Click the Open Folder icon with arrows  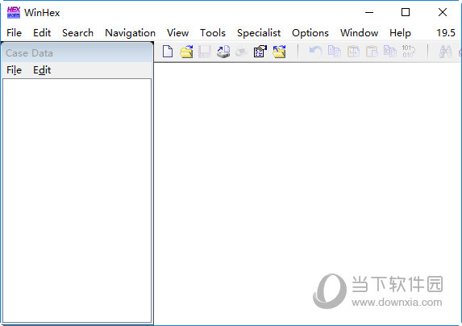(279, 52)
